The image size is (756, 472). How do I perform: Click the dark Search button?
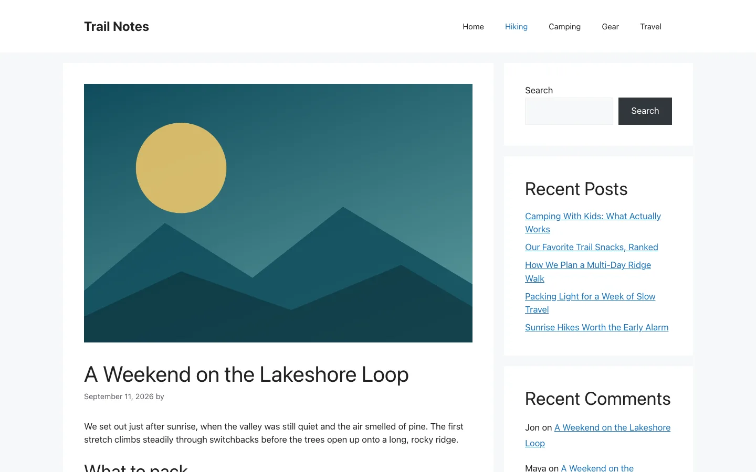645,111
